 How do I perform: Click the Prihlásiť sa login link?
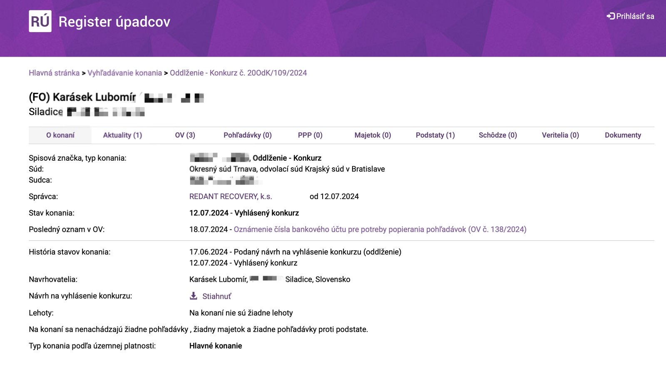click(x=635, y=16)
